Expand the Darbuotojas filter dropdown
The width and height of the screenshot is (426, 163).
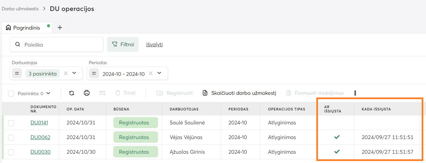[74, 73]
